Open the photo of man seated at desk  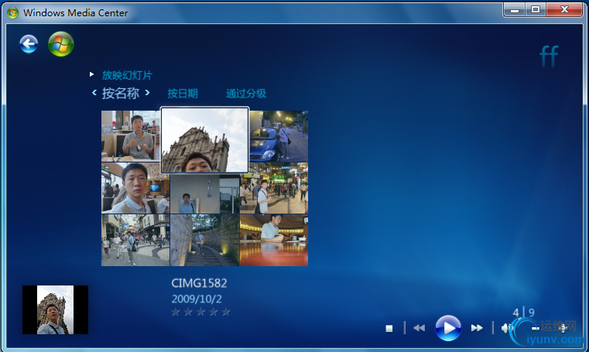[131, 136]
